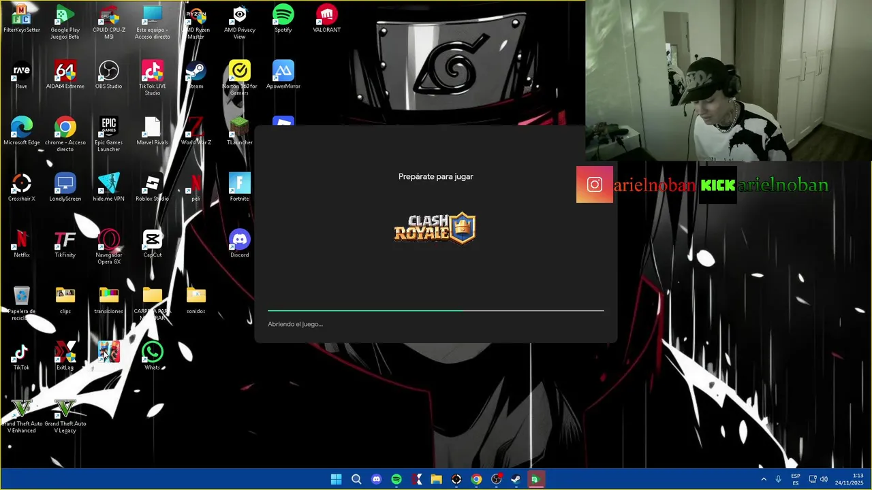Open the clock and date panel

pyautogui.click(x=850, y=479)
